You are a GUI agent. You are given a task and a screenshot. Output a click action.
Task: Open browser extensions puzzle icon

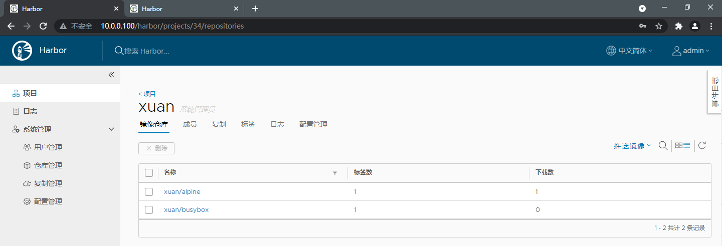[679, 26]
